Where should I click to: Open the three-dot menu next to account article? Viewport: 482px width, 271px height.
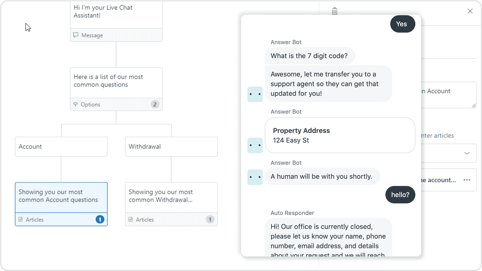[x=467, y=180]
